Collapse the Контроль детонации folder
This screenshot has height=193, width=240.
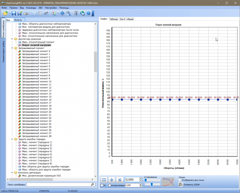click(12, 172)
